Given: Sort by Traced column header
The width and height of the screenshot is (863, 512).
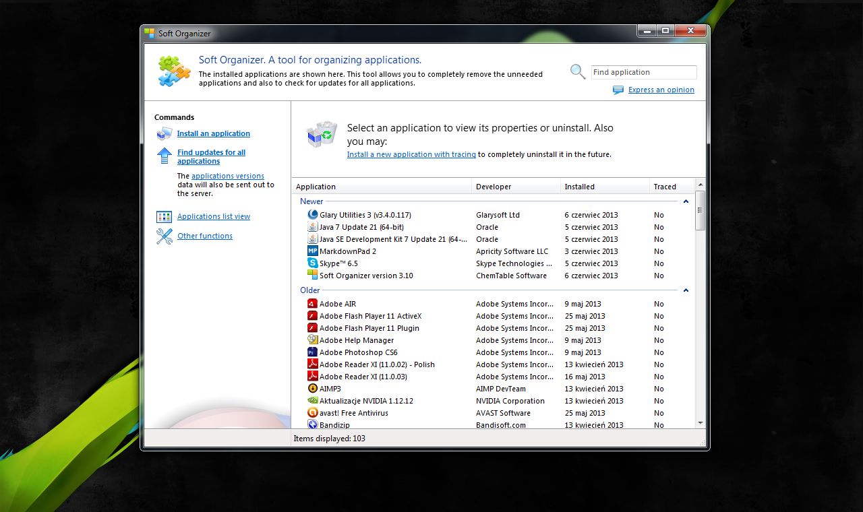Looking at the screenshot, I should click(672, 187).
